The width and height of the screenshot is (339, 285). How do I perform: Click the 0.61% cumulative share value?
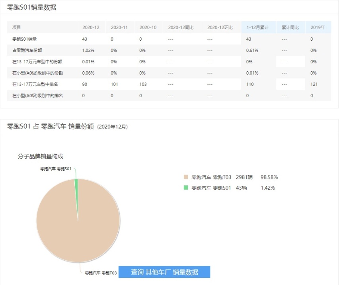point(252,51)
